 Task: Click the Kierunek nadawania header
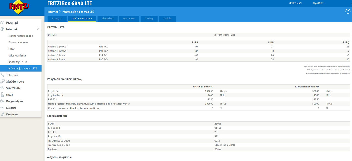tap(307, 87)
